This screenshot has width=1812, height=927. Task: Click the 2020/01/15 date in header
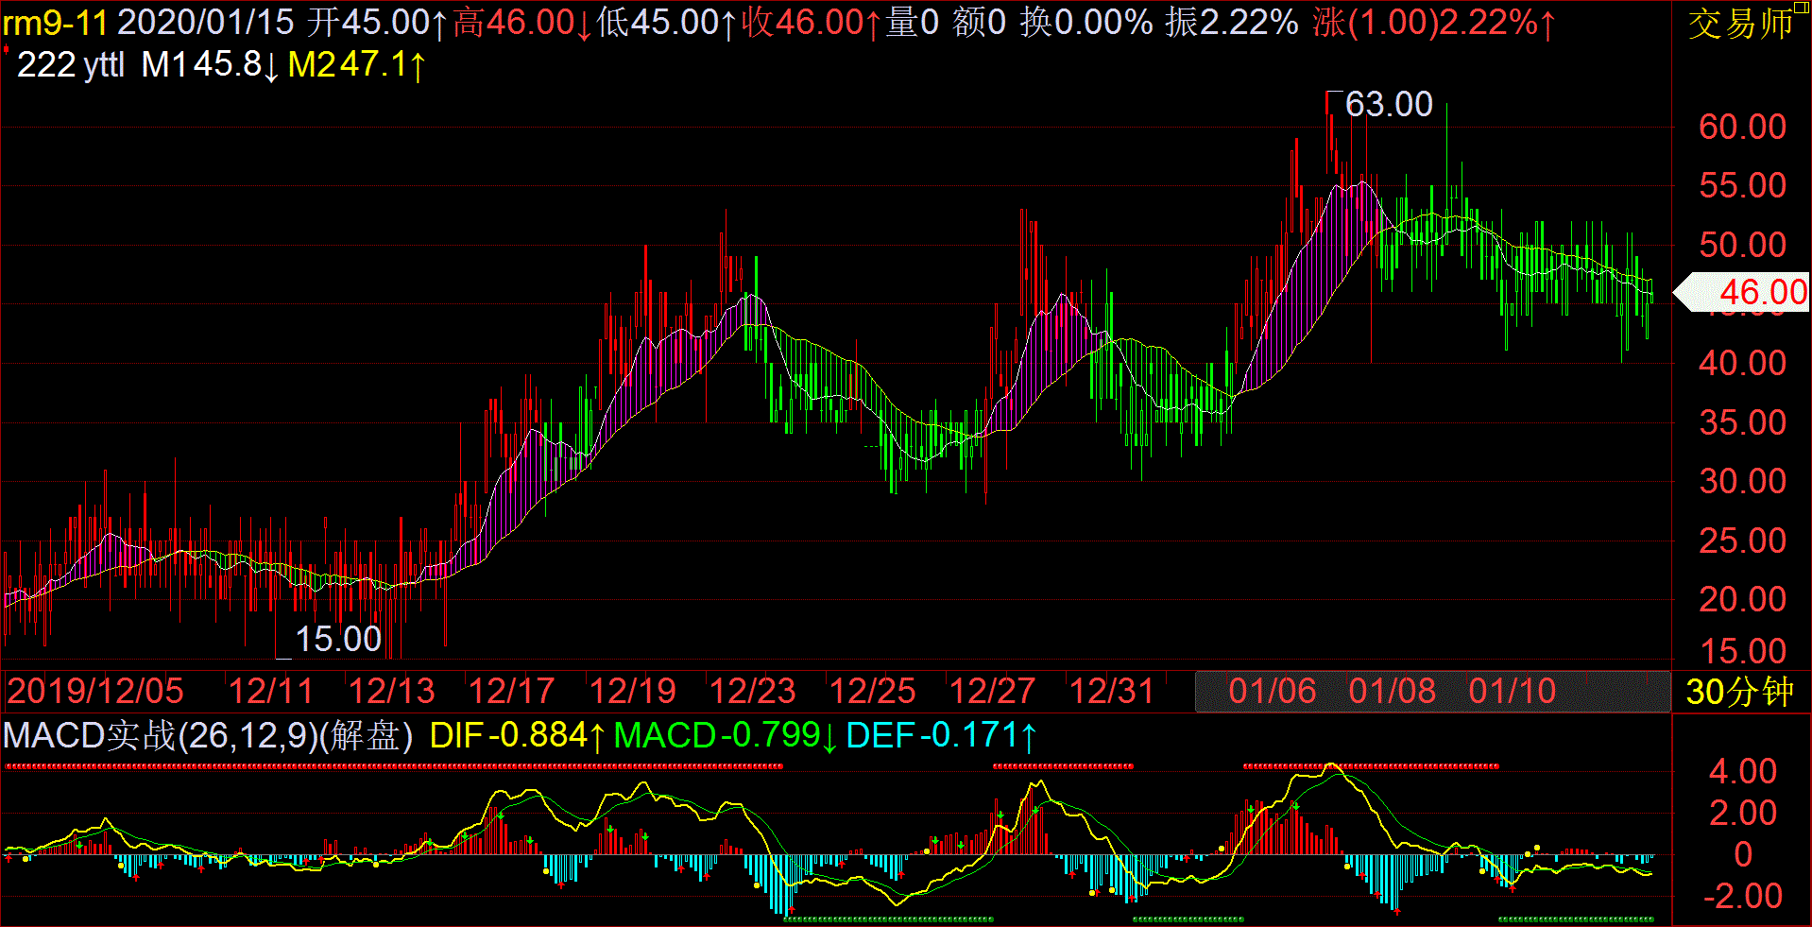(205, 23)
